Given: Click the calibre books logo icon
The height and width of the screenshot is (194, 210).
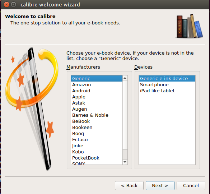Looking at the screenshot, I should [x=189, y=26].
